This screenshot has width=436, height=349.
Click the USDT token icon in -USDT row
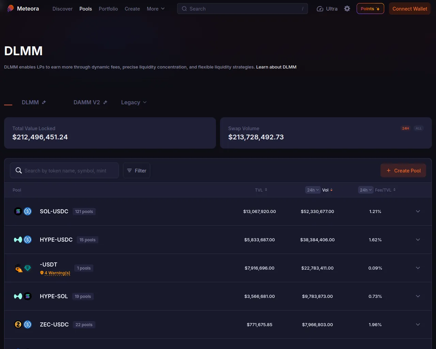[28, 268]
